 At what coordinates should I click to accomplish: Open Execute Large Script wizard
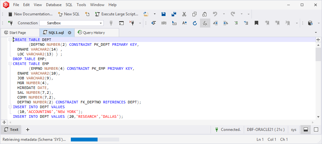(x=117, y=14)
